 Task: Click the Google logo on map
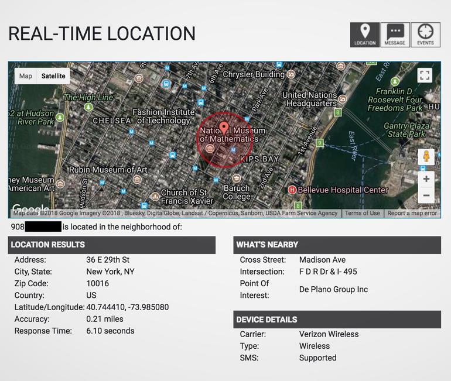tap(30, 210)
